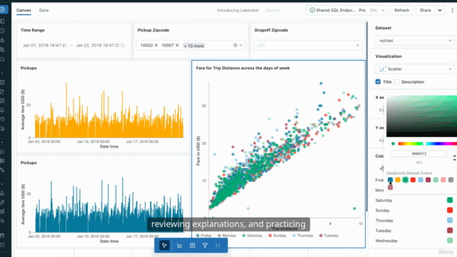Switch color format with HEX stepper arrows
This screenshot has height=257, width=457.
pyautogui.click(x=454, y=158)
